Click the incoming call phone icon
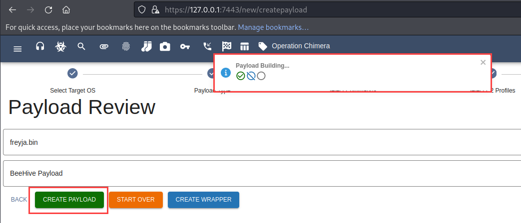Viewport: 521px width, 223px height. pyautogui.click(x=207, y=46)
